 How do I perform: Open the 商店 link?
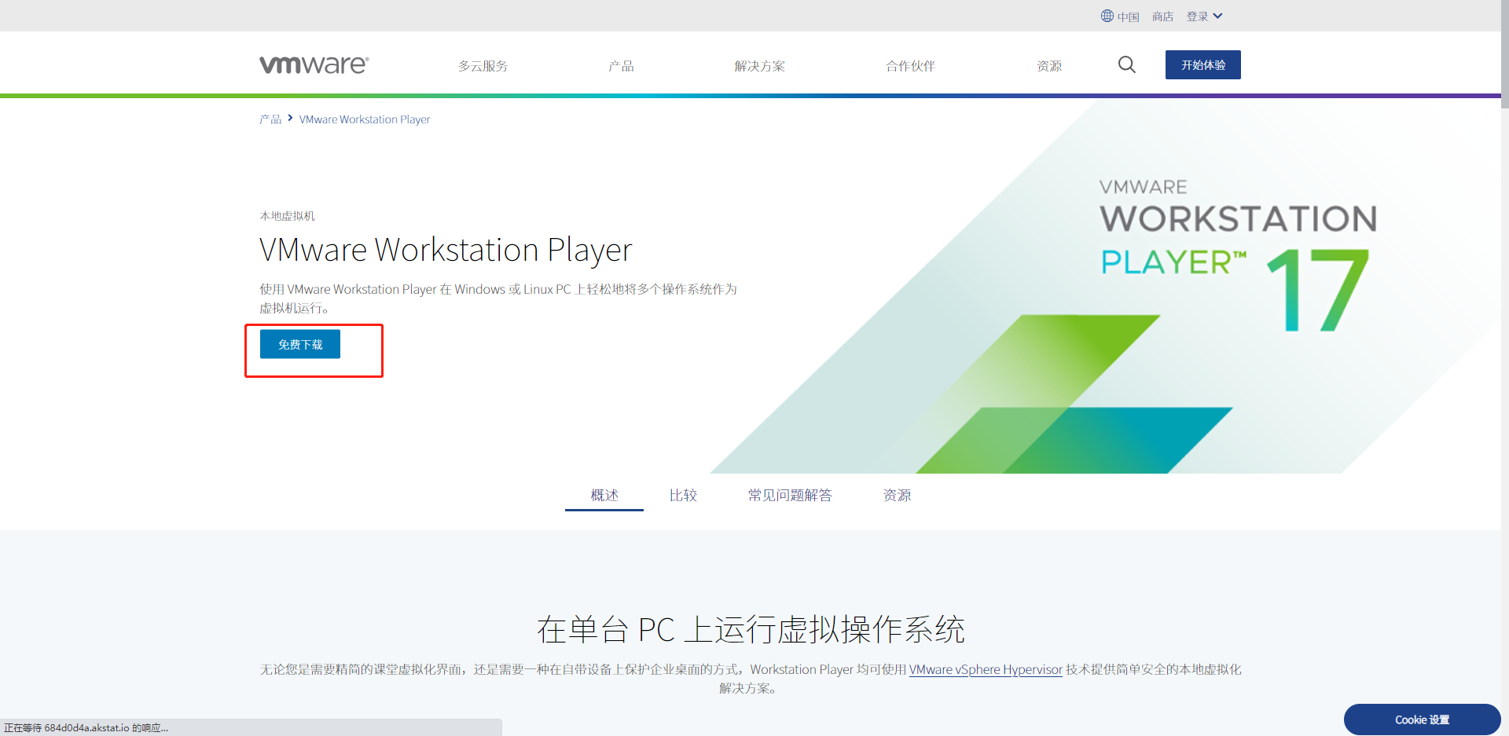pos(1162,16)
